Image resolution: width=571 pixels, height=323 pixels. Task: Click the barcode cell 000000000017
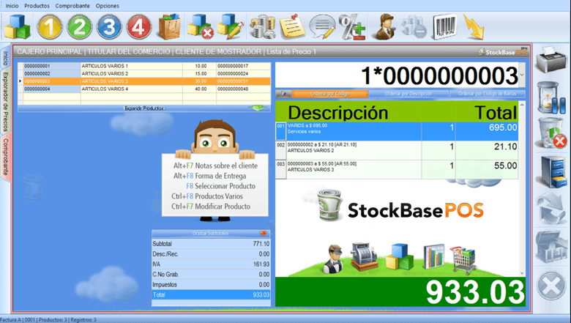[243, 66]
